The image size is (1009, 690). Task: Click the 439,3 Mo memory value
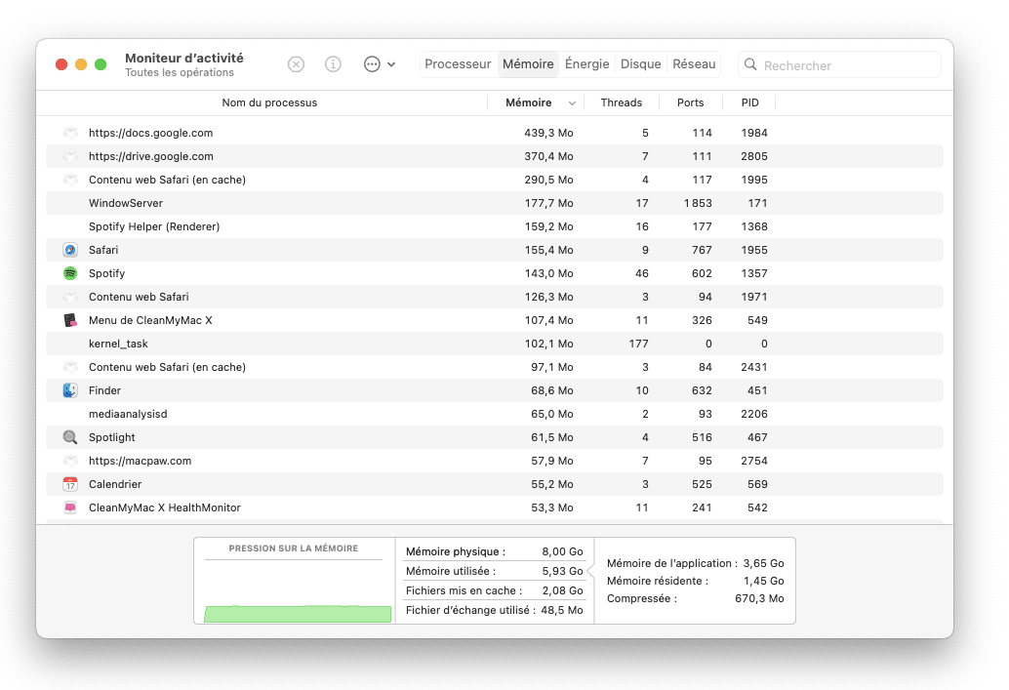pyautogui.click(x=548, y=134)
